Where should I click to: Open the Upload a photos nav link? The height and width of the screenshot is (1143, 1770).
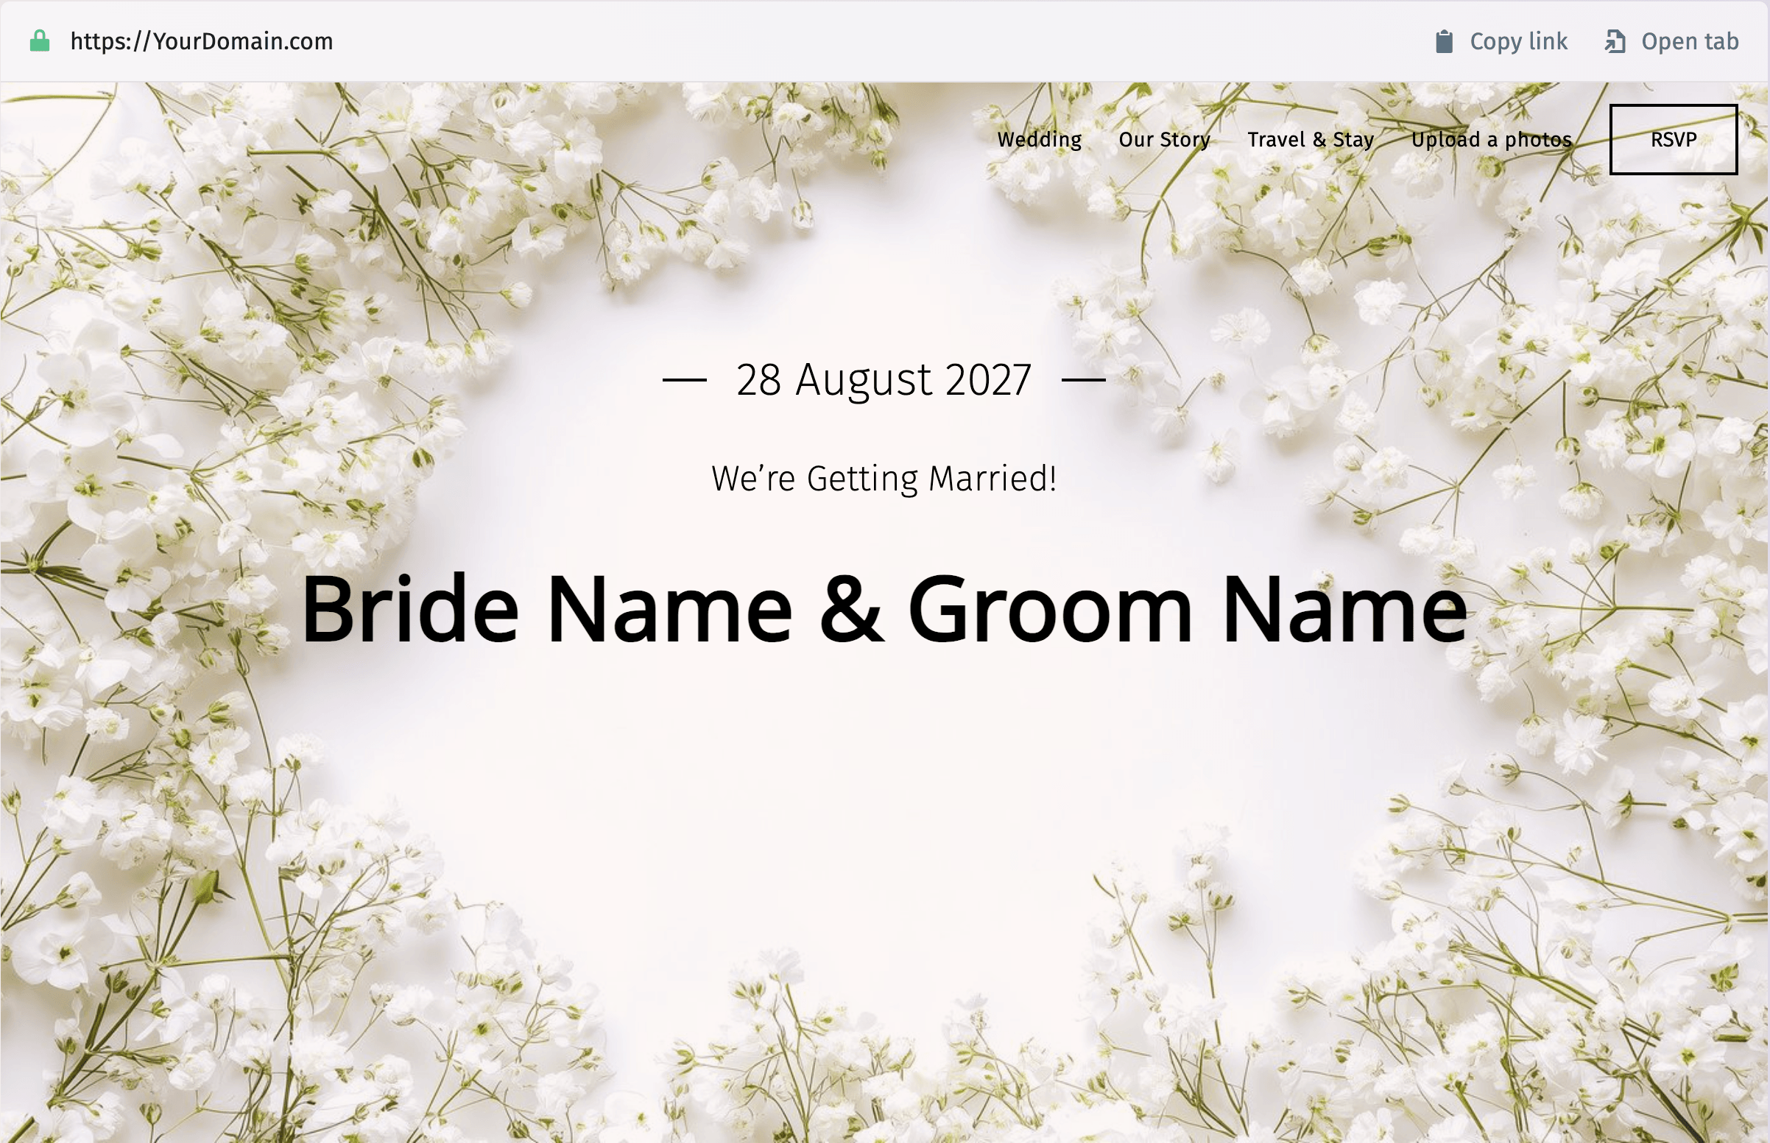tap(1491, 139)
